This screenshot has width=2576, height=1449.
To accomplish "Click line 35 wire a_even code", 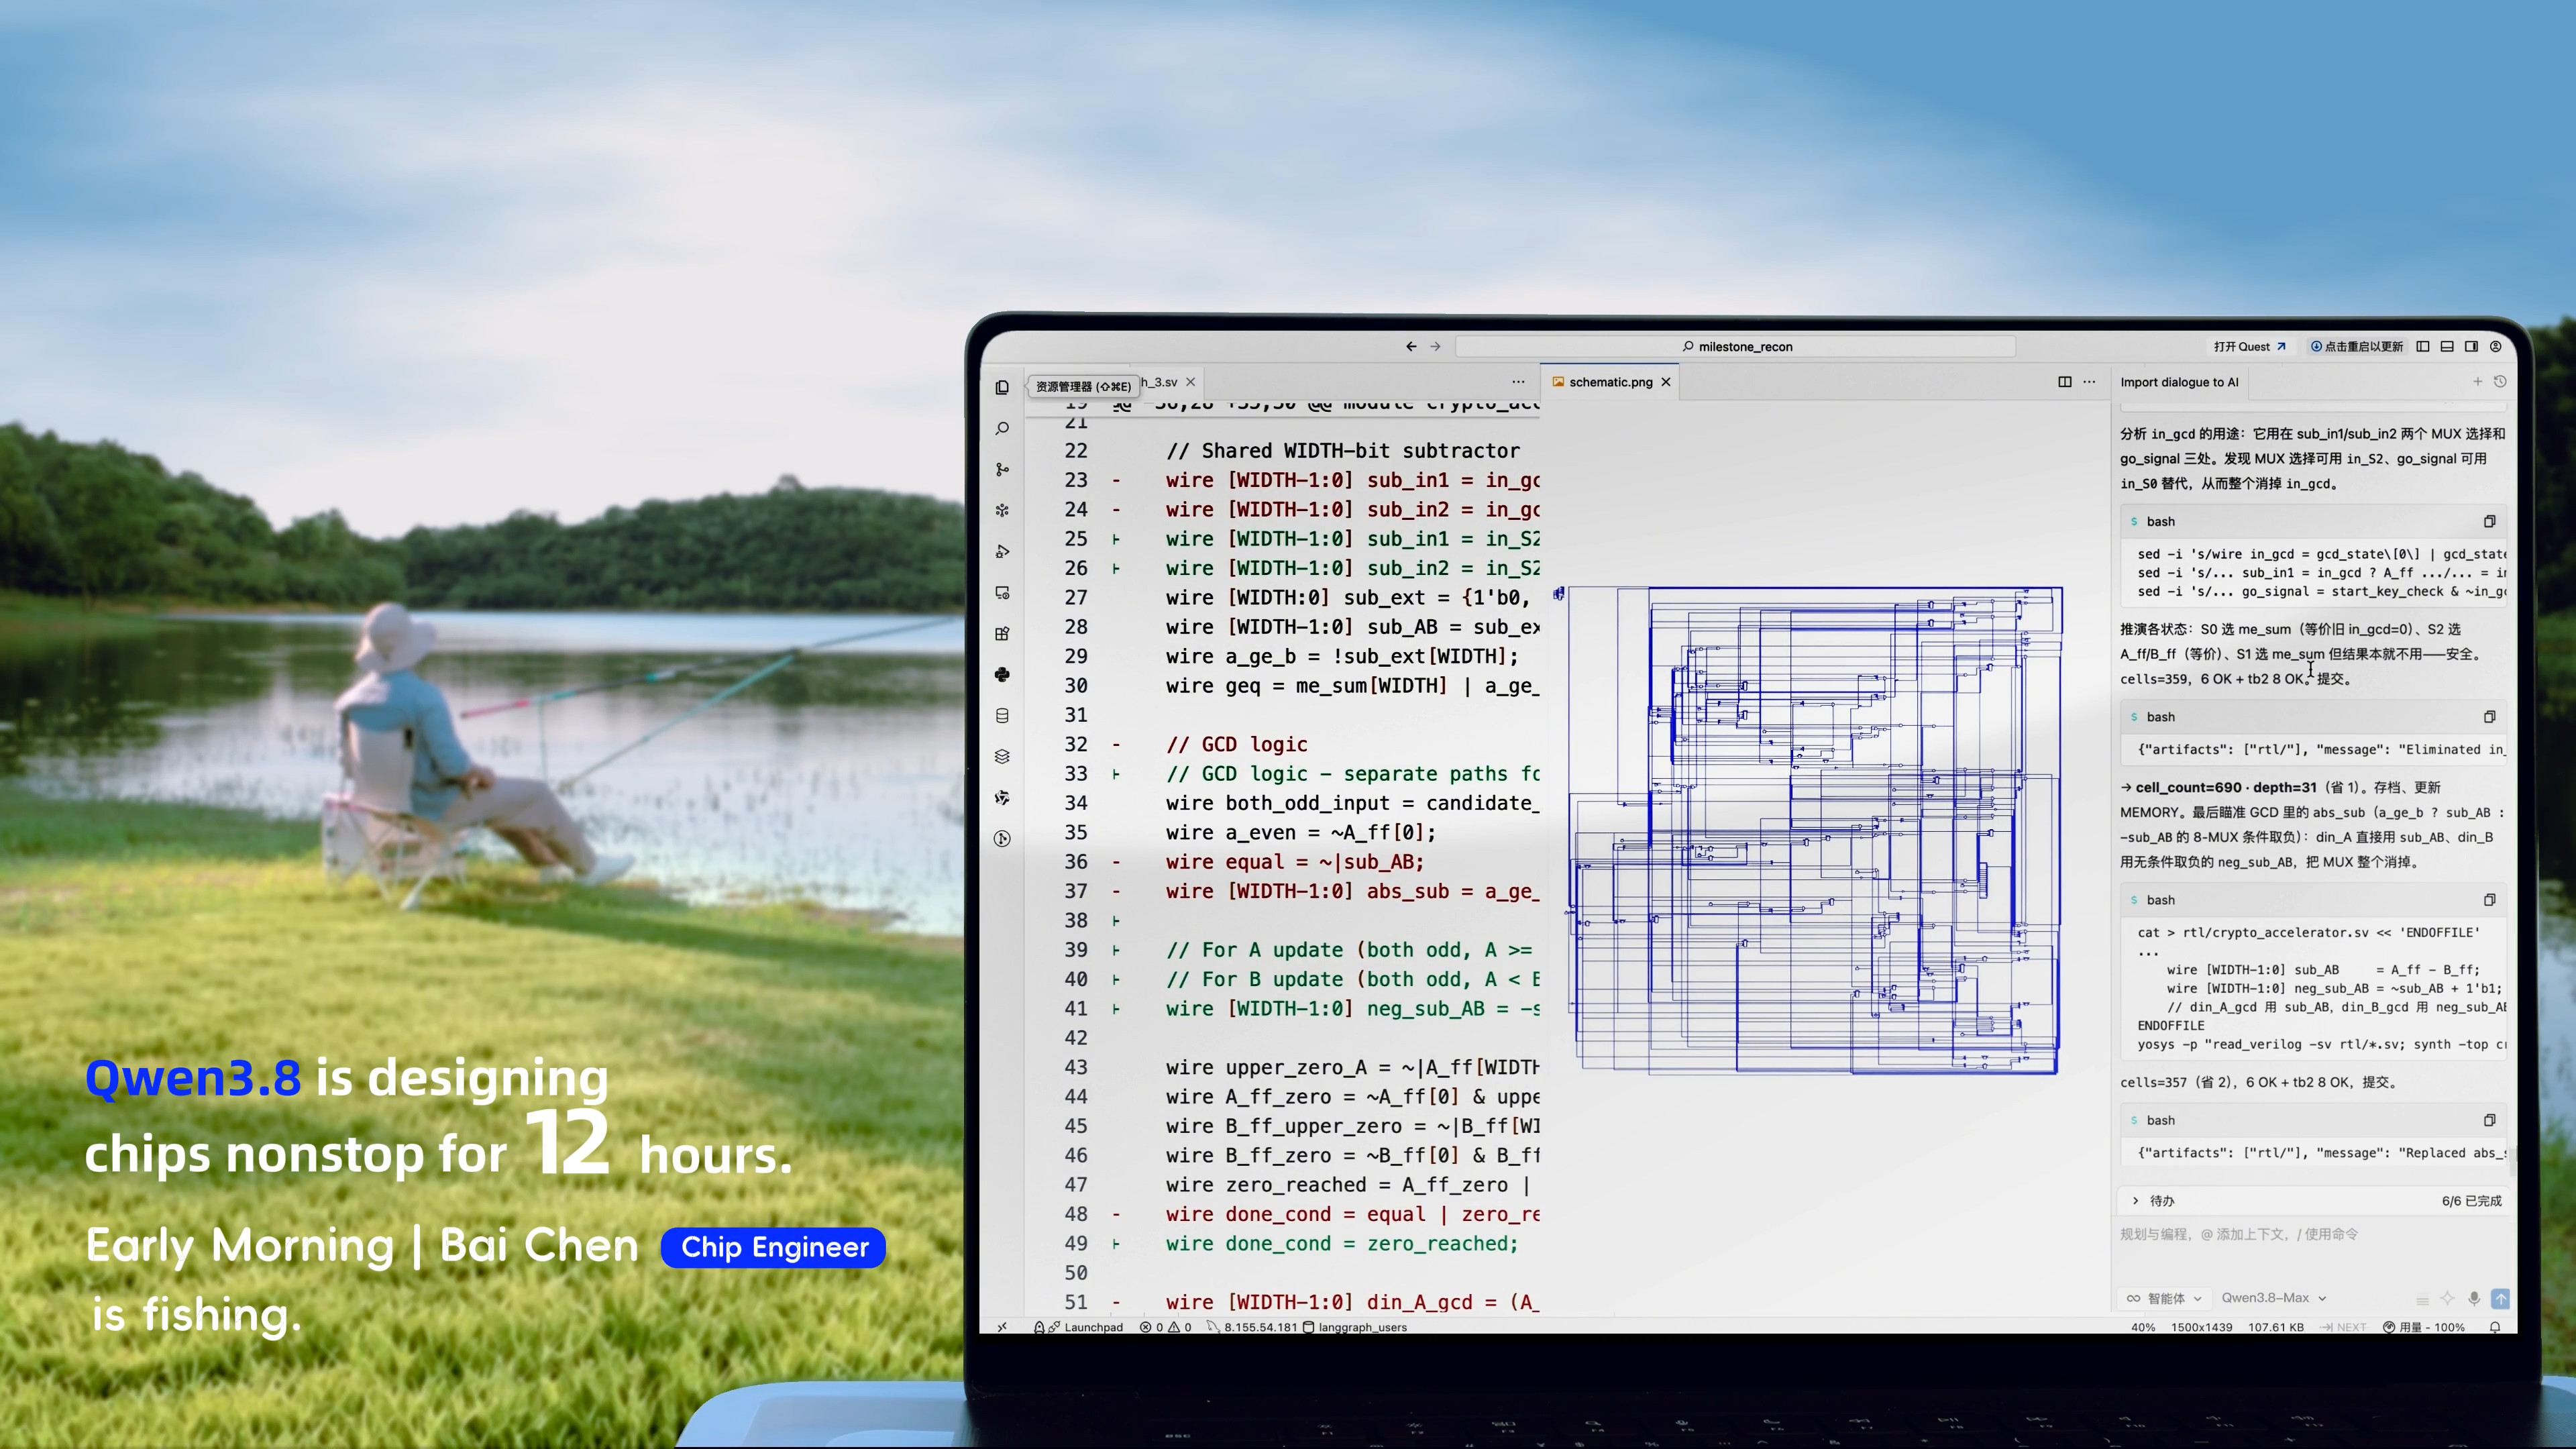I will pyautogui.click(x=1300, y=832).
